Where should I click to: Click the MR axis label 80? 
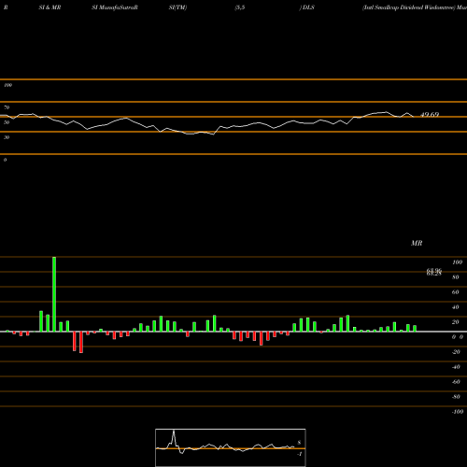(456, 277)
